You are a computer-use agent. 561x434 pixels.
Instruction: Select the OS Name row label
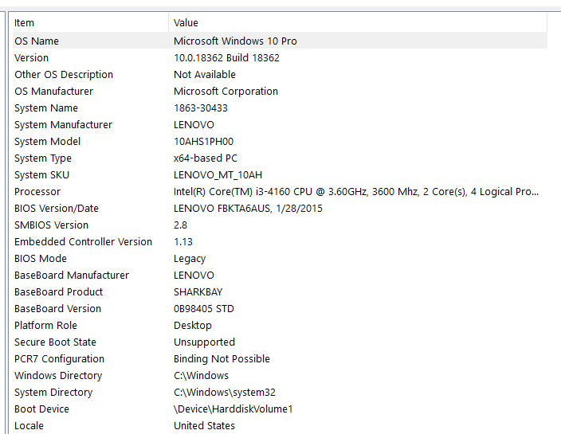pos(37,41)
